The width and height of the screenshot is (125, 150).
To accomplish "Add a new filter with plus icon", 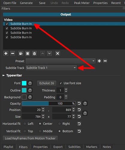I will click(6, 53).
